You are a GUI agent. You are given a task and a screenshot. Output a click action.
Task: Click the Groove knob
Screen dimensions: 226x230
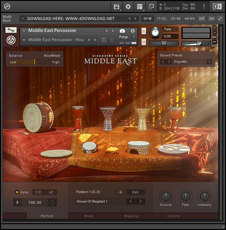(x=166, y=197)
